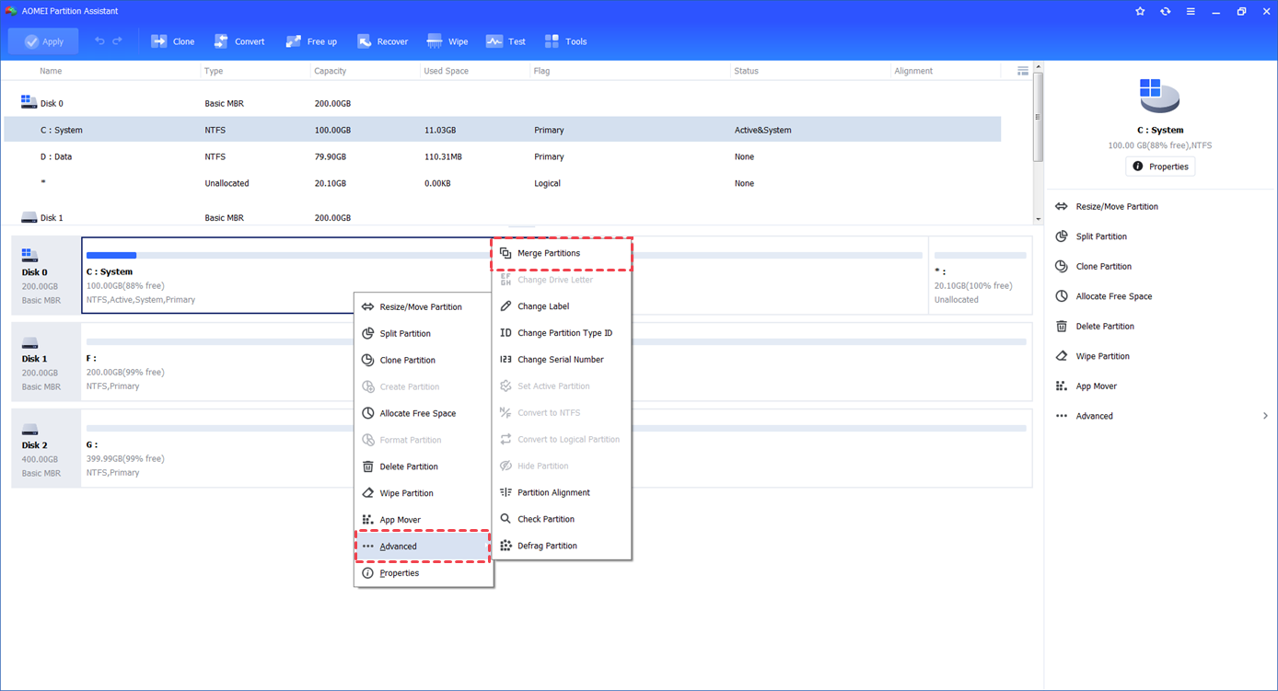Image resolution: width=1278 pixels, height=691 pixels.
Task: Click the list scrollbar down arrow
Action: tap(1039, 219)
